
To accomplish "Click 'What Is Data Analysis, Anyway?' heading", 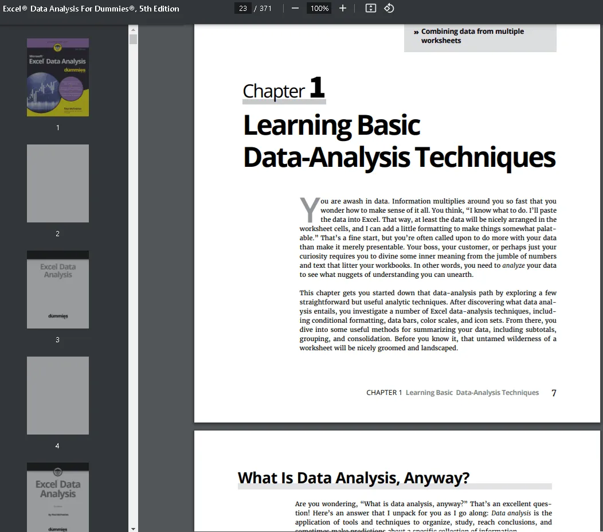I will point(354,478).
